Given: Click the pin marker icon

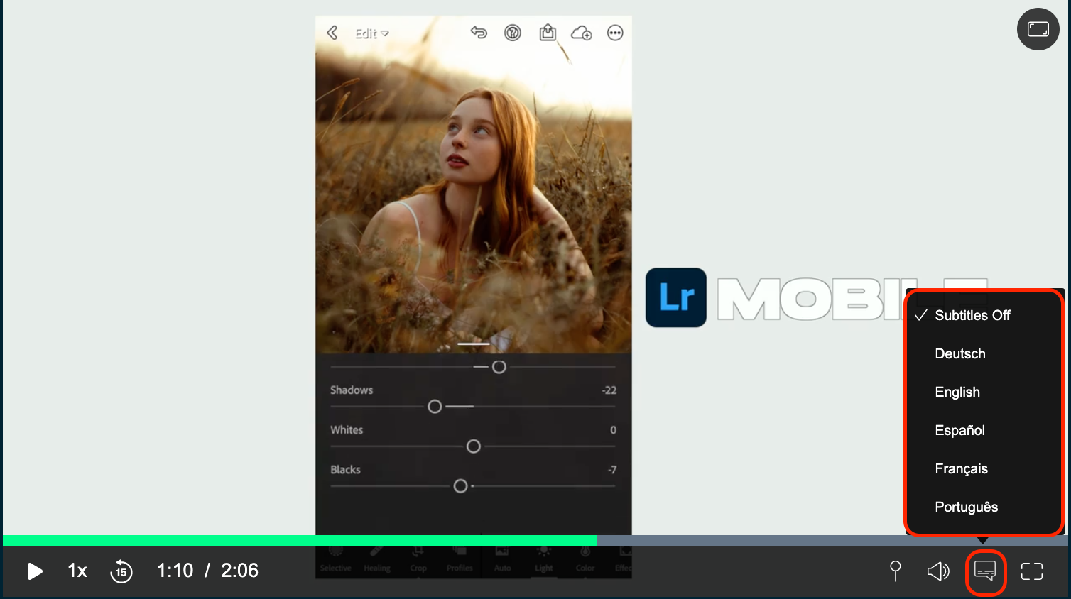Looking at the screenshot, I should click(x=896, y=571).
